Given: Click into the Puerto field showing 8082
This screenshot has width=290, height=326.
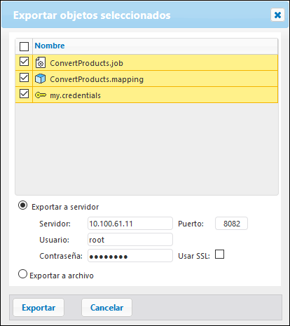Looking at the screenshot, I should [x=231, y=224].
